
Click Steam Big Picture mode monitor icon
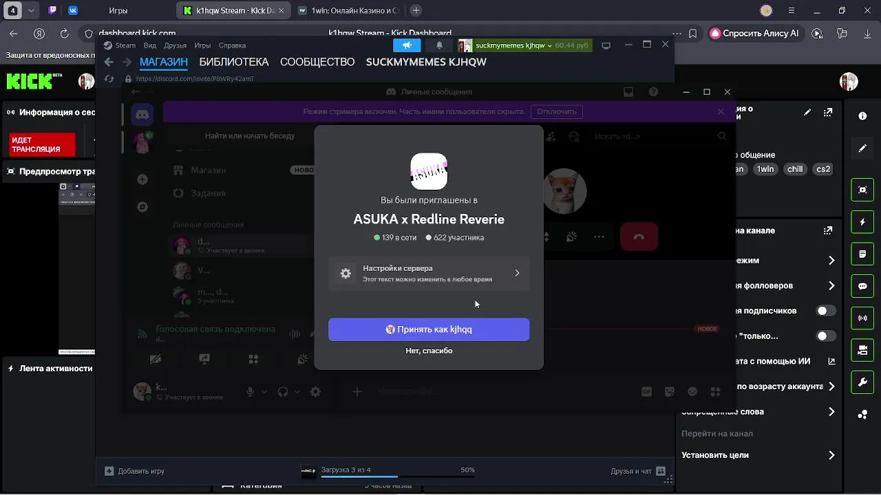click(606, 45)
